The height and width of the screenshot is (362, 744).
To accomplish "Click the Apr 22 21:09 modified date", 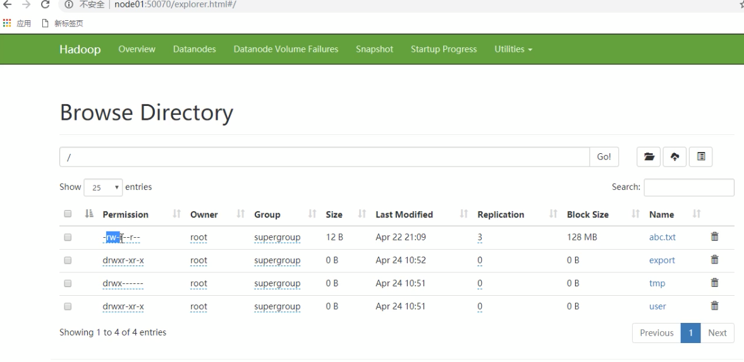I will pos(401,237).
